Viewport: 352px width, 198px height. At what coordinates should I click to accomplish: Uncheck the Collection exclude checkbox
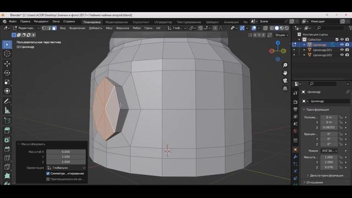tap(337, 40)
